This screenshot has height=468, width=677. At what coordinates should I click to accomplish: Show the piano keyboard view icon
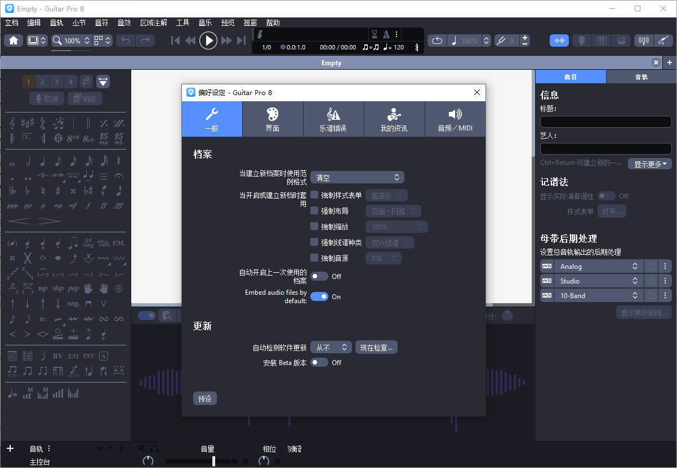click(x=601, y=40)
